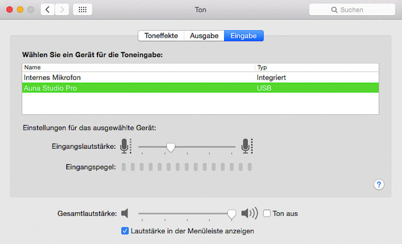The height and width of the screenshot is (244, 402).
Task: Click the large microphone icon at slider end
Action: (x=247, y=146)
